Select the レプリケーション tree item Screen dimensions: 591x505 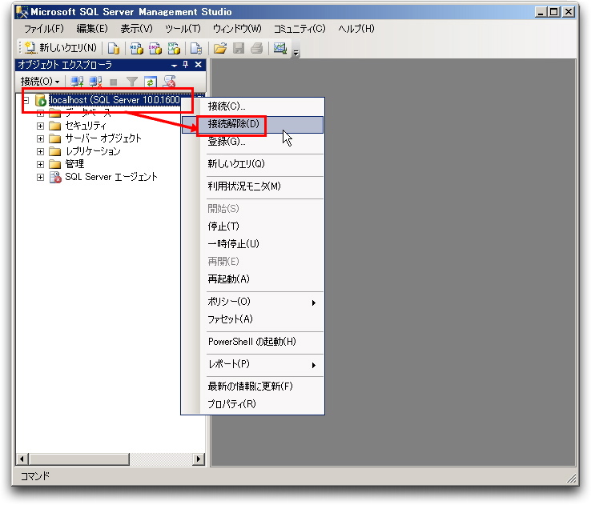click(93, 151)
